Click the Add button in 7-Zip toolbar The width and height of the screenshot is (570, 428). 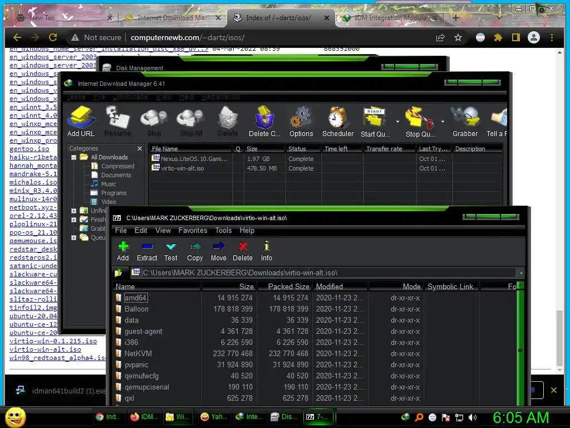(123, 251)
